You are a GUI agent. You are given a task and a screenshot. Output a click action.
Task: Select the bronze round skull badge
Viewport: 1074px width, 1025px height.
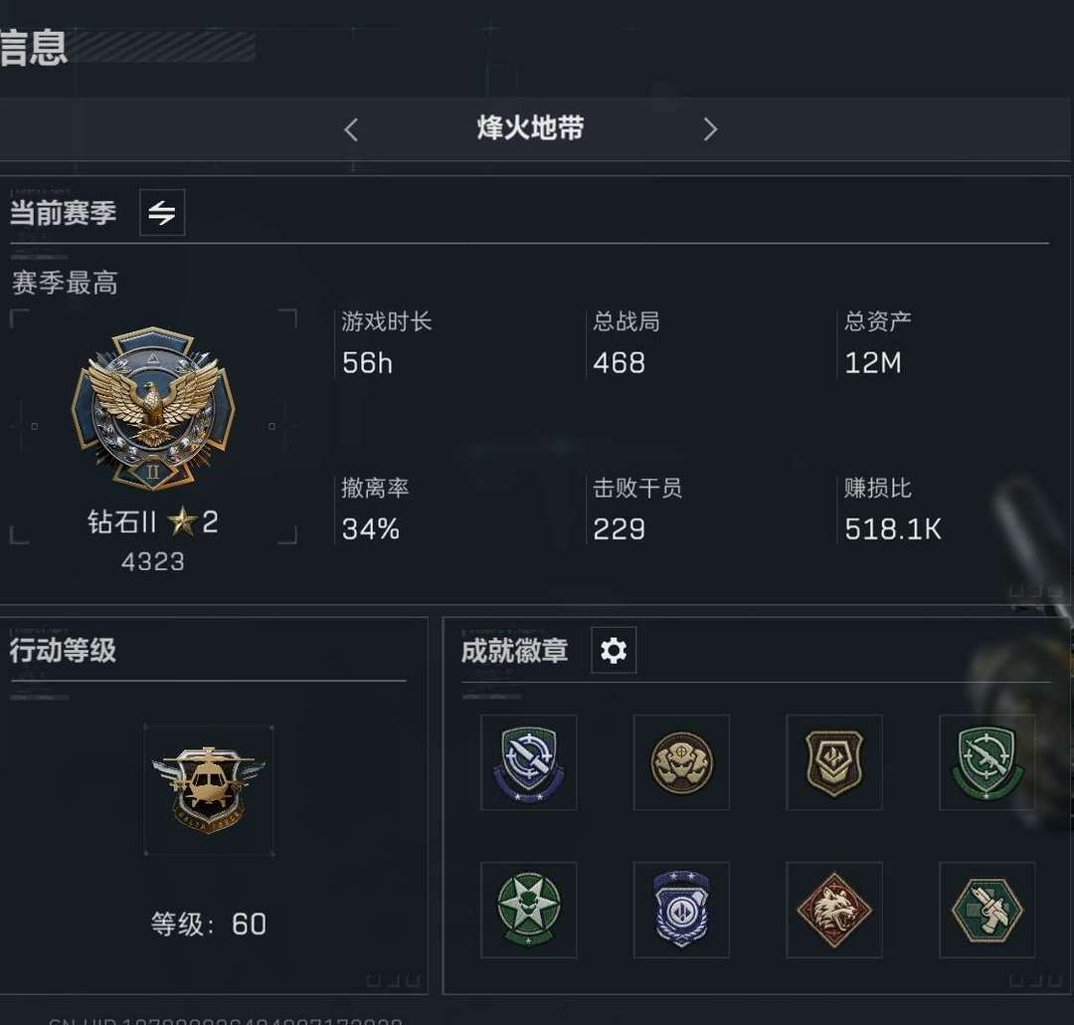click(681, 762)
